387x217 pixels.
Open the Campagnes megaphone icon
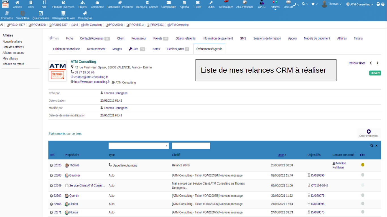click(85, 13)
